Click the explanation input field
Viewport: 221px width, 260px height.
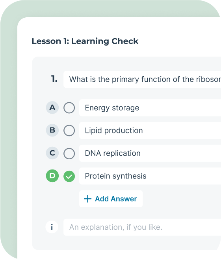coord(142,227)
